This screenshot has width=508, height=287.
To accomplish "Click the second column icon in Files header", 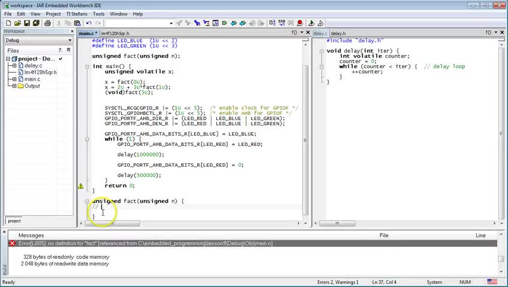I will 68,50.
